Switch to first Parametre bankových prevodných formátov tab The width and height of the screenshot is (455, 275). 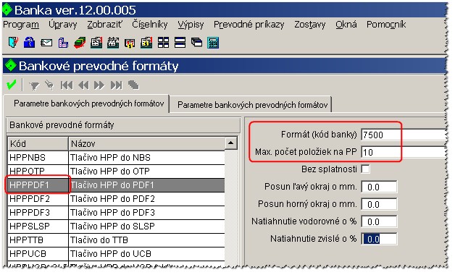tap(87, 103)
